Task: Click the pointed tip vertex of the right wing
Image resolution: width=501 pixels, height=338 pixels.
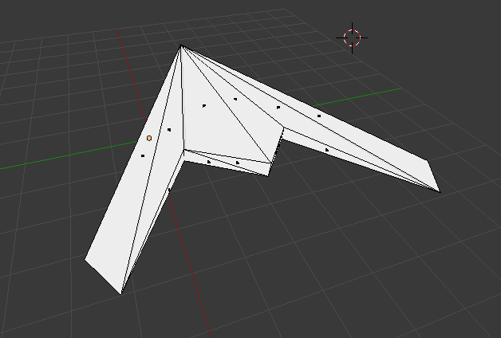Action: 440,192
